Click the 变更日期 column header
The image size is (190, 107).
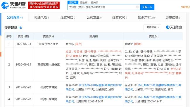coord(23,36)
